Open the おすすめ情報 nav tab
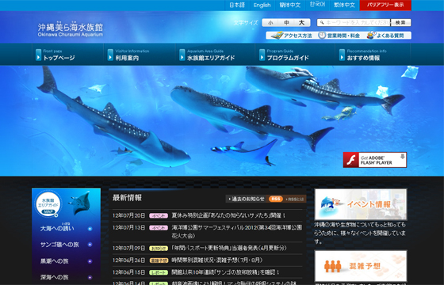Screen dimensions: 444x285 click(373, 55)
